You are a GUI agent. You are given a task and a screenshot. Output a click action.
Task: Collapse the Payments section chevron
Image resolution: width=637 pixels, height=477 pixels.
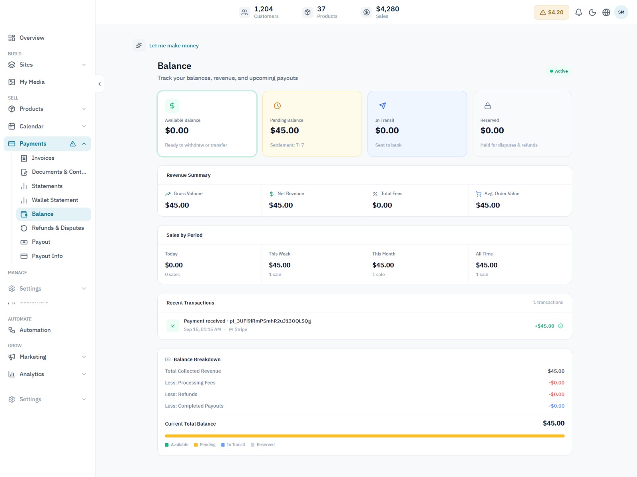pos(84,144)
